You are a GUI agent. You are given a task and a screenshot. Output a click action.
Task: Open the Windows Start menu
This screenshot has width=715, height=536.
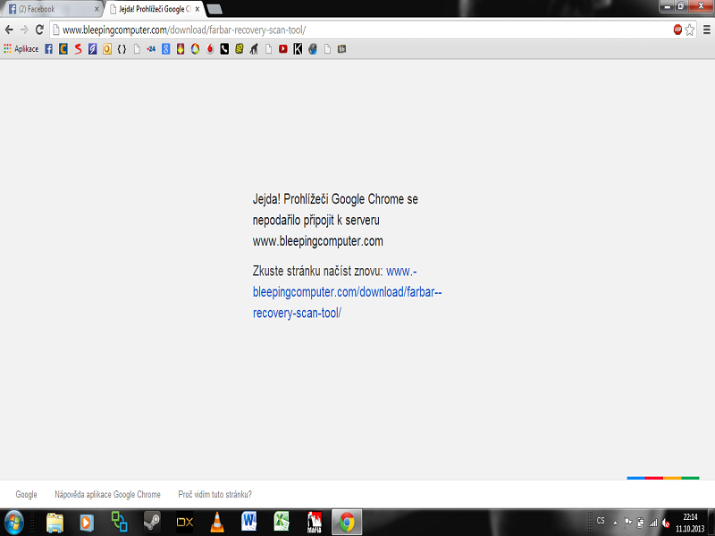tap(15, 522)
